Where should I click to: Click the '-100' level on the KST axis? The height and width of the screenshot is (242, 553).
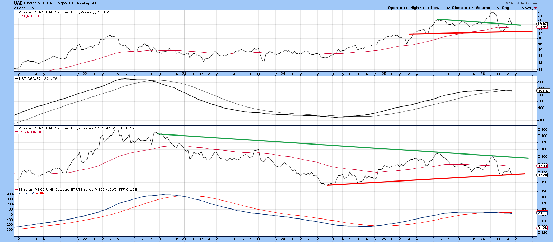(542, 120)
